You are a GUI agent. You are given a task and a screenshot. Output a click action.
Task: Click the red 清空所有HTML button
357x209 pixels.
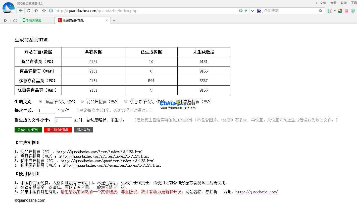point(58,130)
